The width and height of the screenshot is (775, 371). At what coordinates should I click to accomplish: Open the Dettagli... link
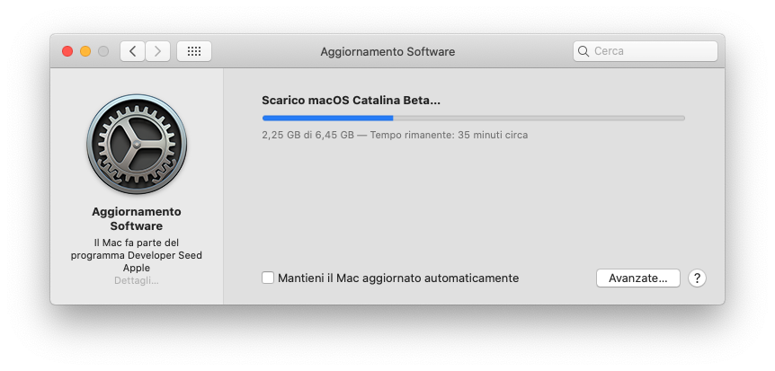click(x=137, y=280)
